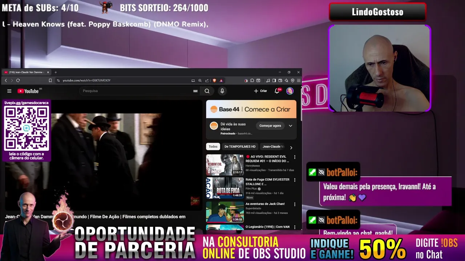Open Brave Rewards triangle icon
The height and width of the screenshot is (261, 465).
[x=221, y=80]
